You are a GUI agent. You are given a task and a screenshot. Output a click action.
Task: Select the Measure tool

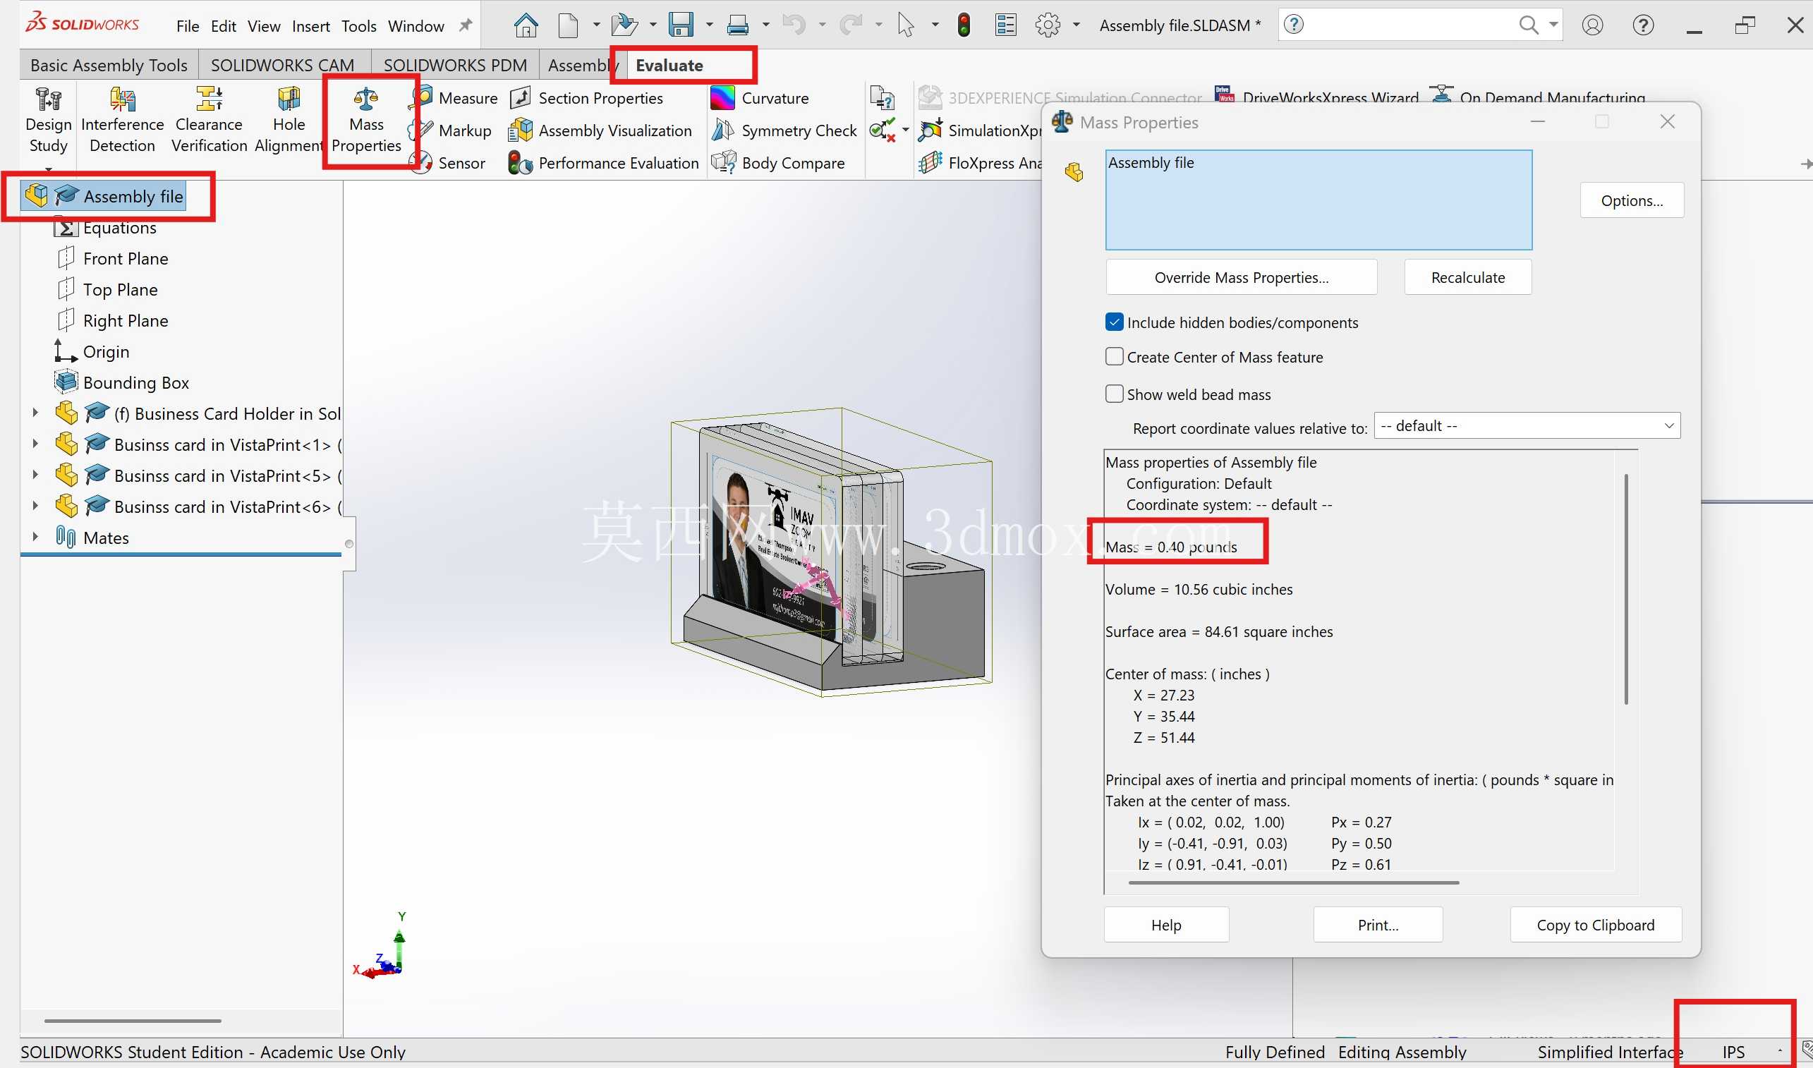point(456,98)
